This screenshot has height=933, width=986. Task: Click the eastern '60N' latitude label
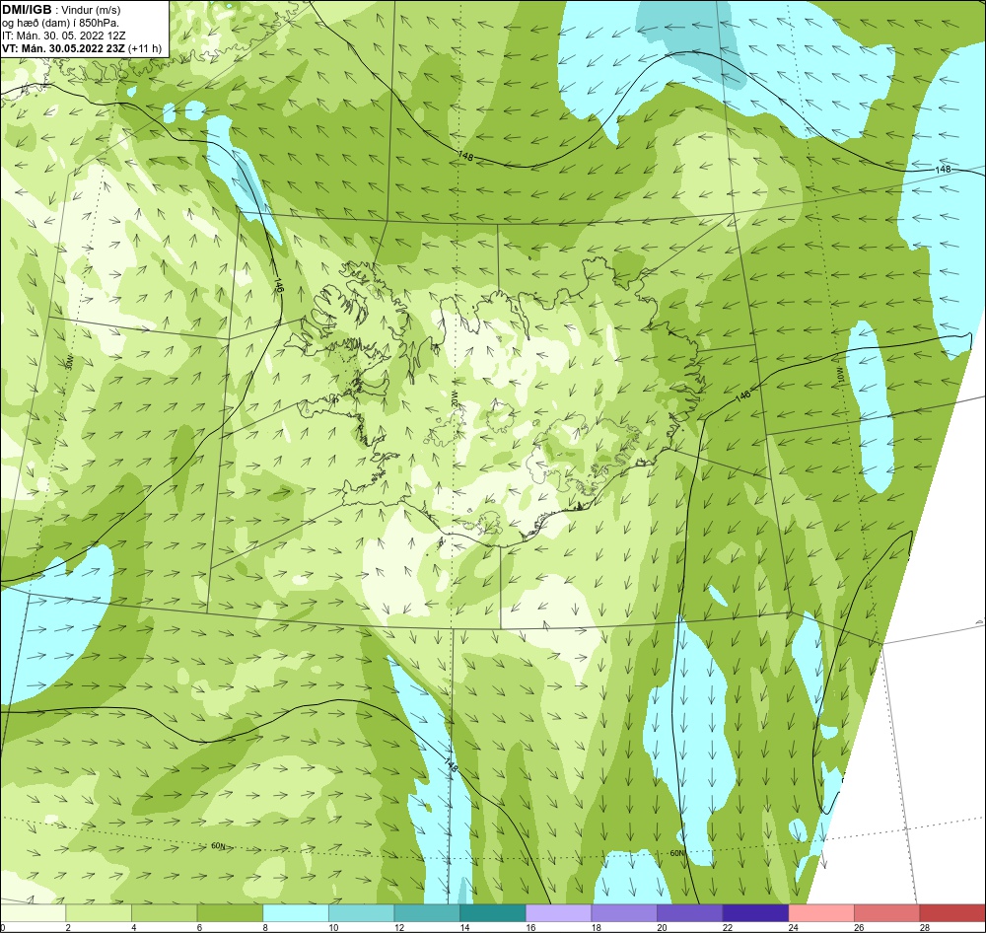coord(676,854)
